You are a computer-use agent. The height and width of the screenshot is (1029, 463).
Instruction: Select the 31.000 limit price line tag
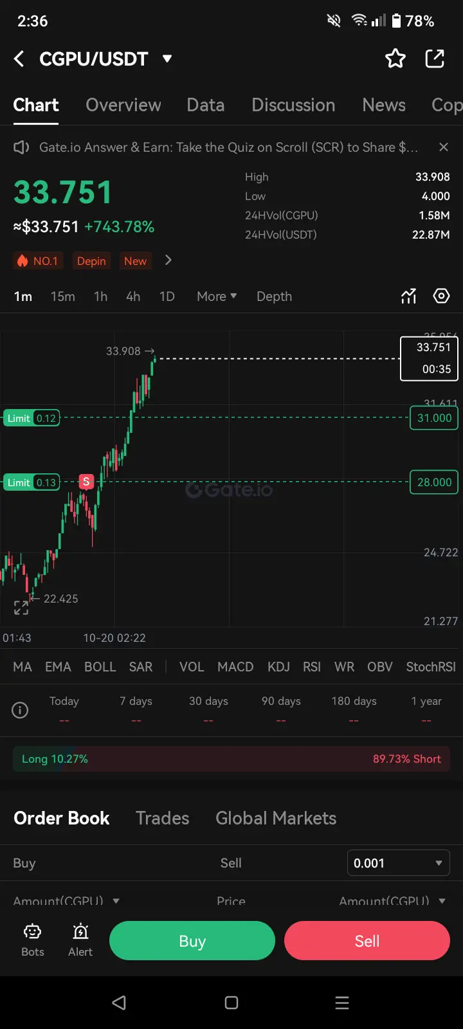434,418
